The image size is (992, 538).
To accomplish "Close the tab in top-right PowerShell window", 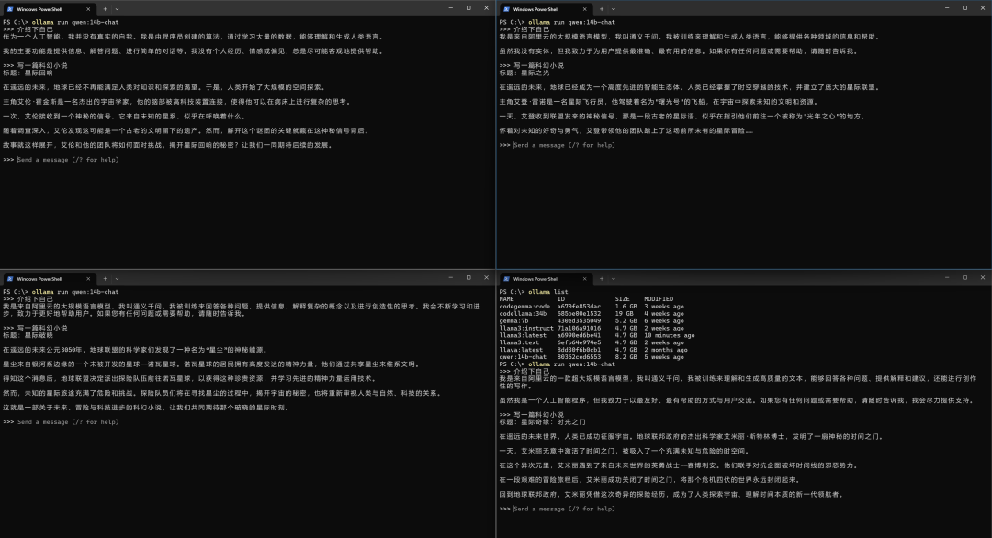I will [x=584, y=9].
